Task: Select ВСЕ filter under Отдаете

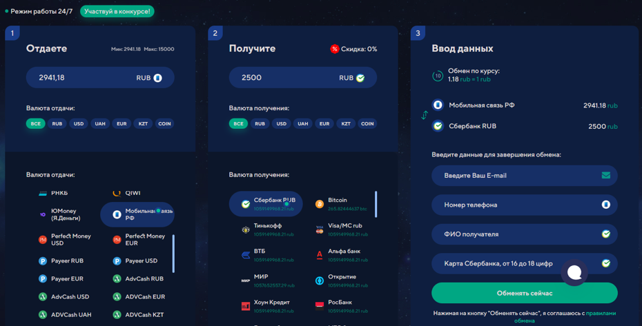Action: [x=36, y=123]
